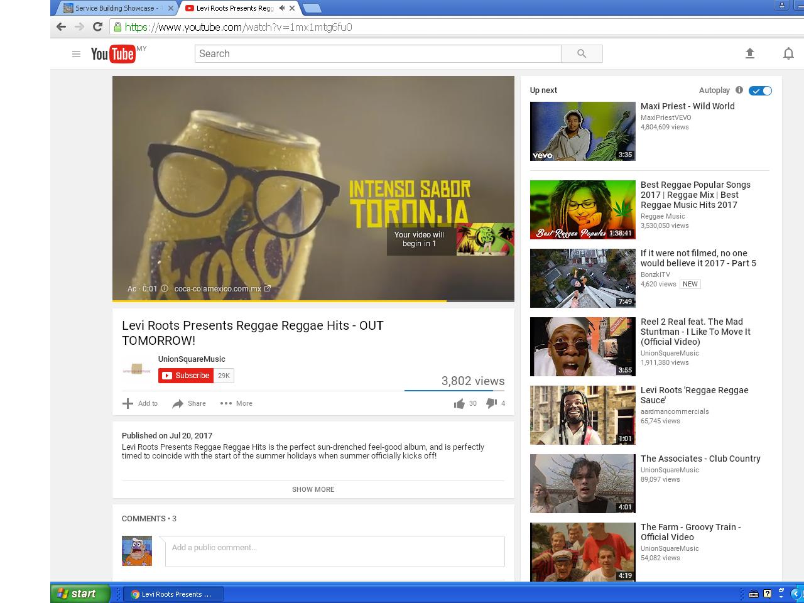Click your commenter profile avatar

pyautogui.click(x=137, y=551)
